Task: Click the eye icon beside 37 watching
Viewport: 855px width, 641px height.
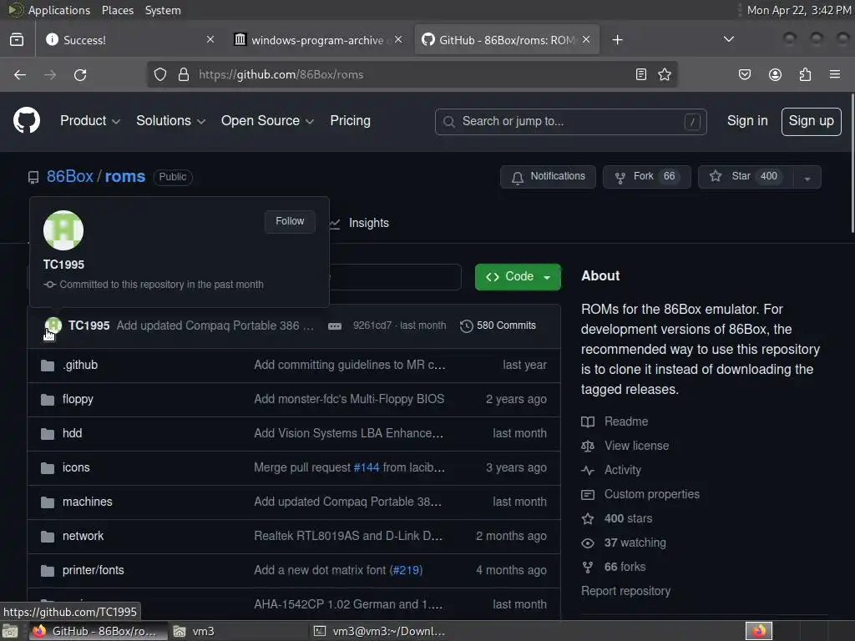Action: pos(588,543)
